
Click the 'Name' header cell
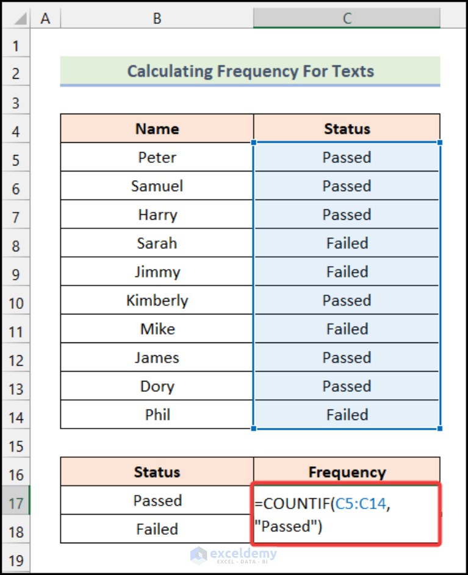point(156,128)
